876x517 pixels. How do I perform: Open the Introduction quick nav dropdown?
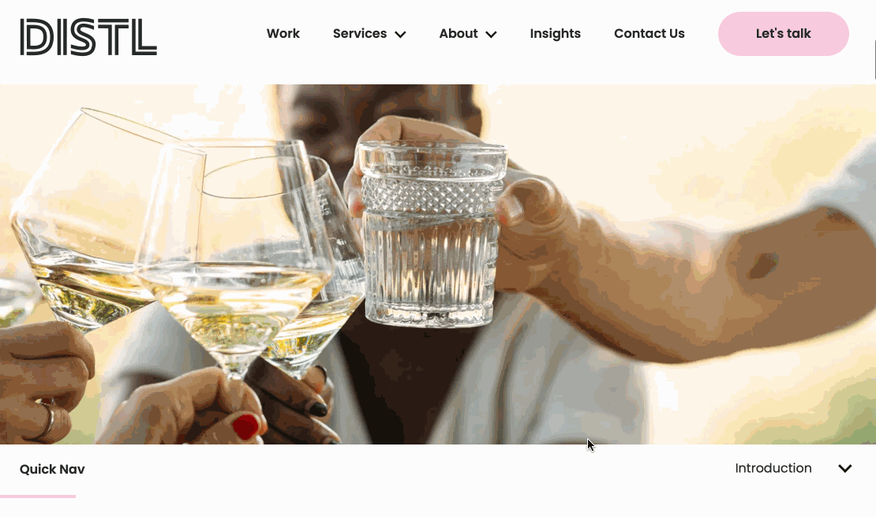pos(793,468)
